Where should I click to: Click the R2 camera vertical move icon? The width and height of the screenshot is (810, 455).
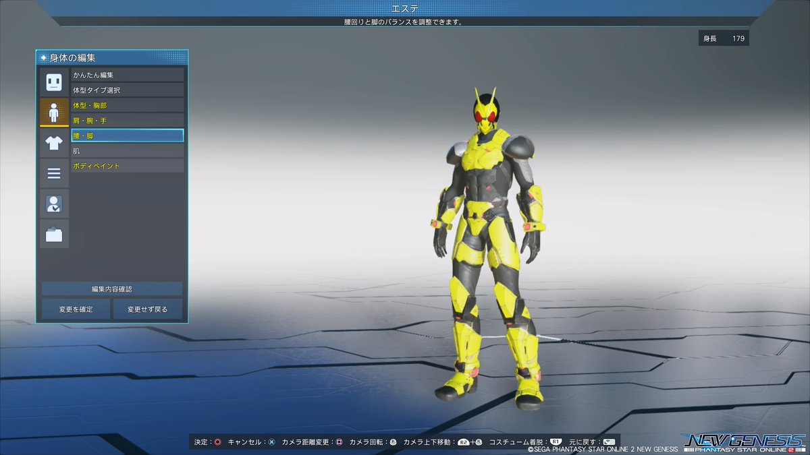pos(464,442)
